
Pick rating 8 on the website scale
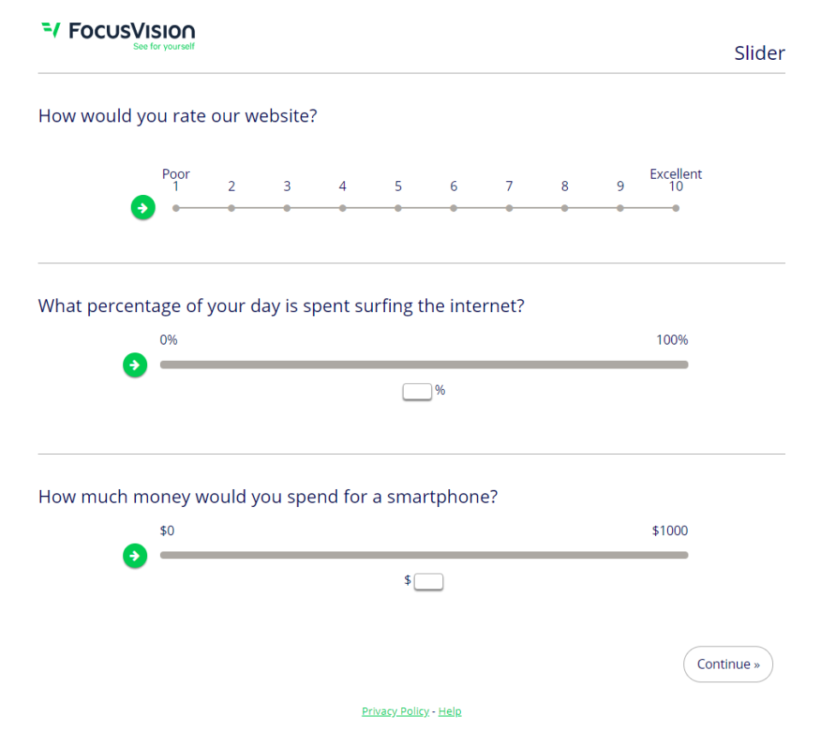coord(565,208)
